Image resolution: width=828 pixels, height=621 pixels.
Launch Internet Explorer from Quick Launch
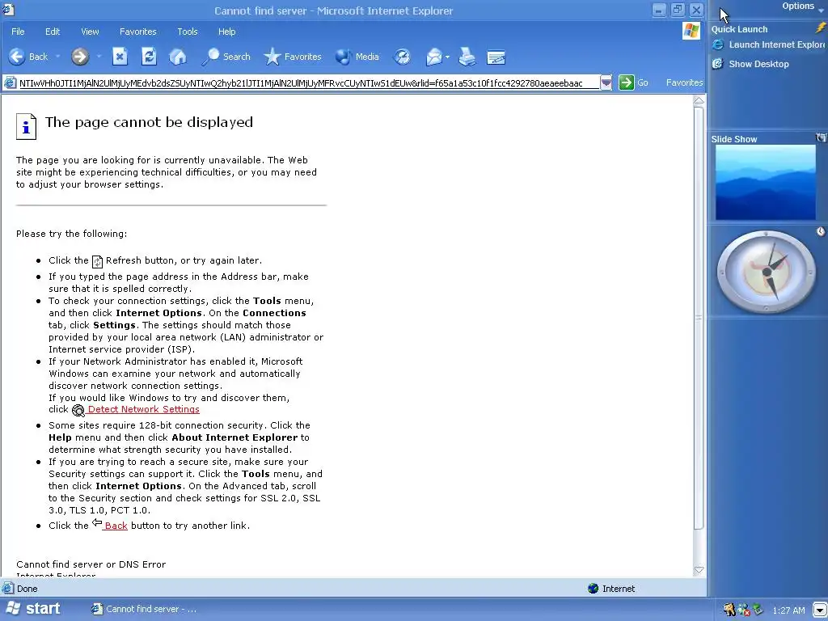[x=768, y=45]
